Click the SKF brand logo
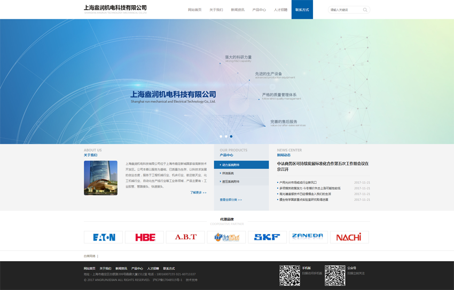The image size is (454, 290). pyautogui.click(x=267, y=237)
